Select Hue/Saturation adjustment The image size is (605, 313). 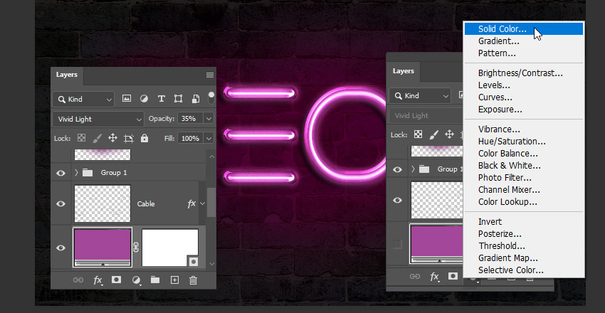pyautogui.click(x=524, y=142)
